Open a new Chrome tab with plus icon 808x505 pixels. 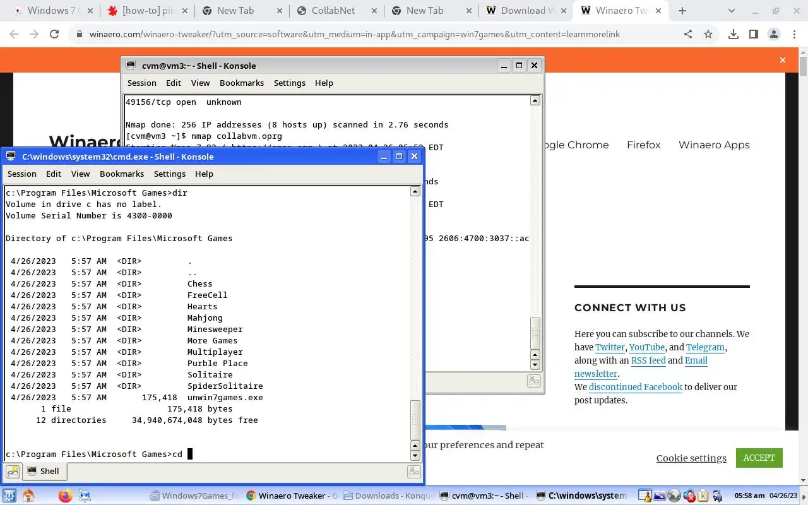[x=682, y=11]
